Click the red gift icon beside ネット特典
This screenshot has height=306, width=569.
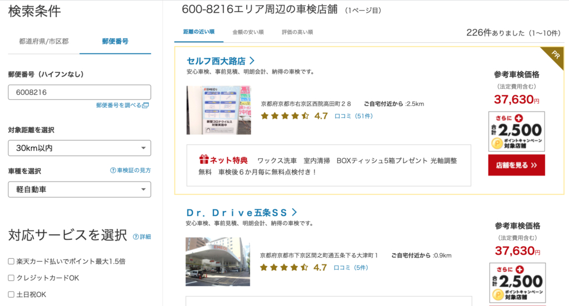(204, 160)
